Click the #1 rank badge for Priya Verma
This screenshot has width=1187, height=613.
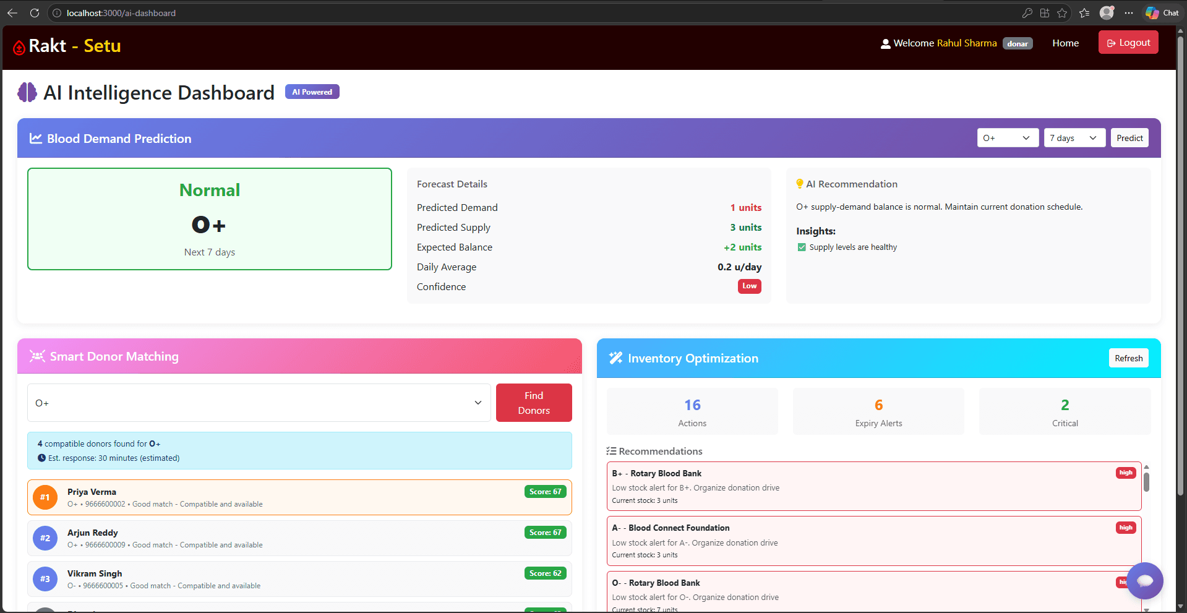tap(45, 497)
